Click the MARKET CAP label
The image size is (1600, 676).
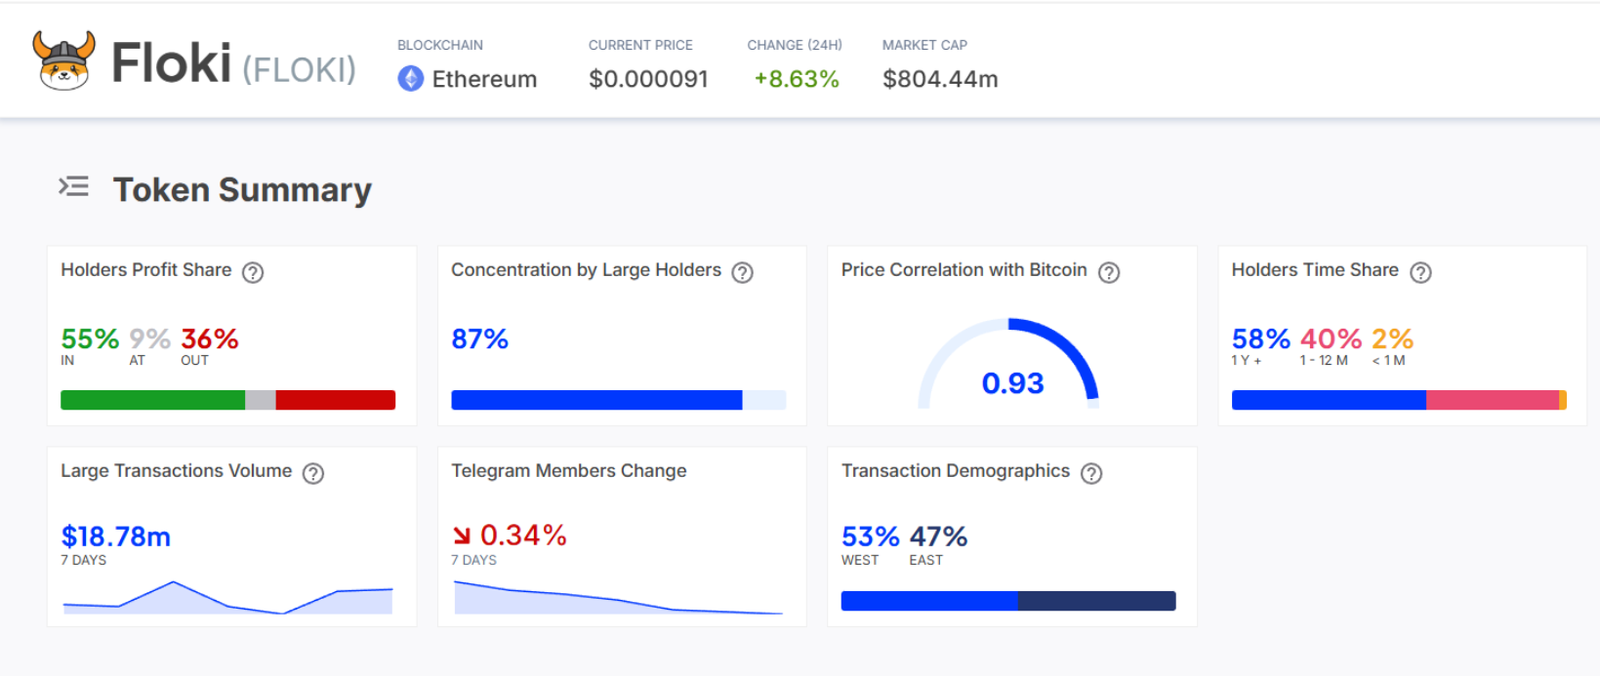click(x=924, y=45)
